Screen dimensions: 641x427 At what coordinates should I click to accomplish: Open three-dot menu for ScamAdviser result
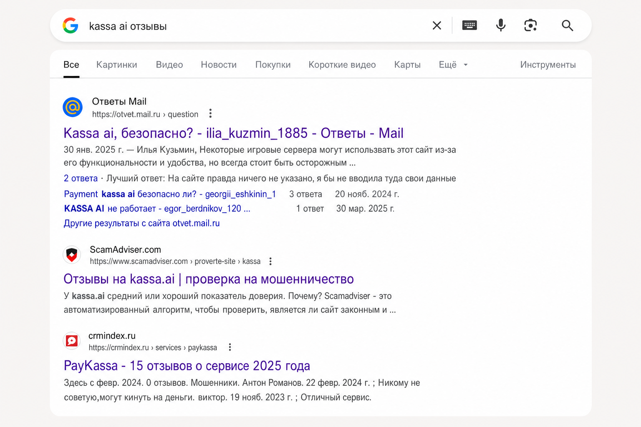(x=270, y=261)
